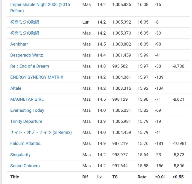Screen dimensions: 192x184
Task: Click the Trinity Departure link
Action: pyautogui.click(x=26, y=122)
